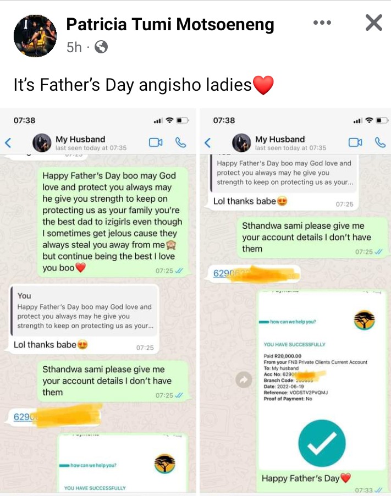The height and width of the screenshot is (496, 391).
Task: Tap the phone call icon in right screenshot
Action: coord(380,142)
